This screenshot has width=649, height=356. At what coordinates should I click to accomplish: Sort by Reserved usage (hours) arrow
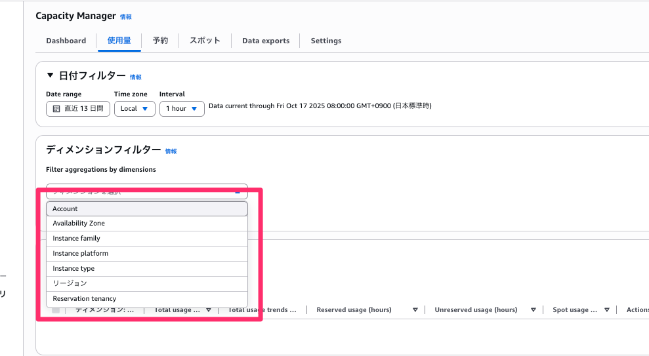415,310
